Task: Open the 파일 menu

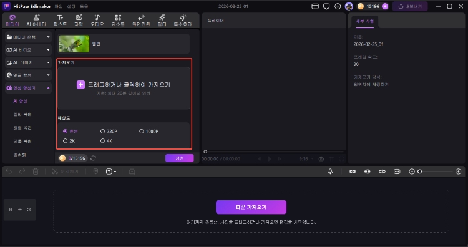Action: [x=59, y=6]
